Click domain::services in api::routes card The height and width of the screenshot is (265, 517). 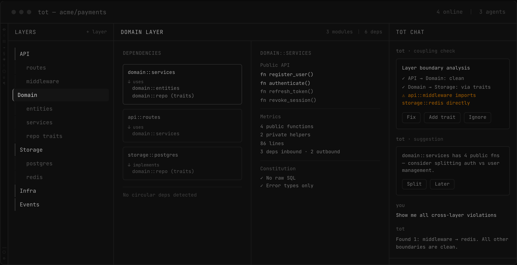156,134
